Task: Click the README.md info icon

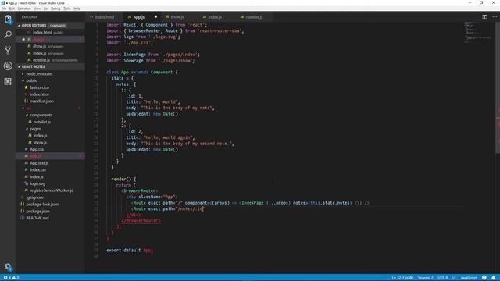Action: (23, 218)
